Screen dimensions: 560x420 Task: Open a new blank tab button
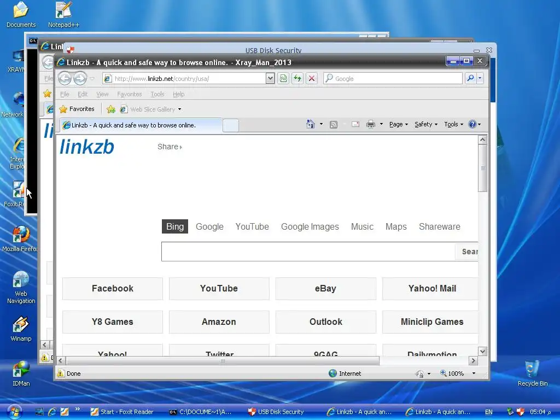click(x=231, y=126)
